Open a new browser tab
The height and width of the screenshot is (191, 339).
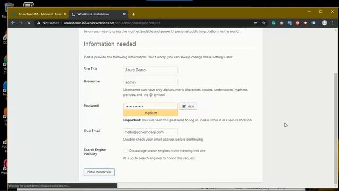point(133,14)
